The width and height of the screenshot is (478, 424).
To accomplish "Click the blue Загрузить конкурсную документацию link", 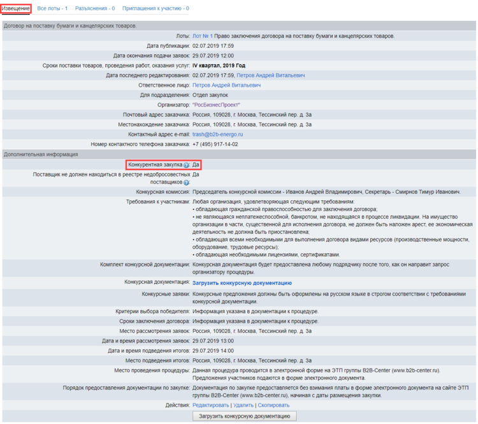I will (242, 282).
